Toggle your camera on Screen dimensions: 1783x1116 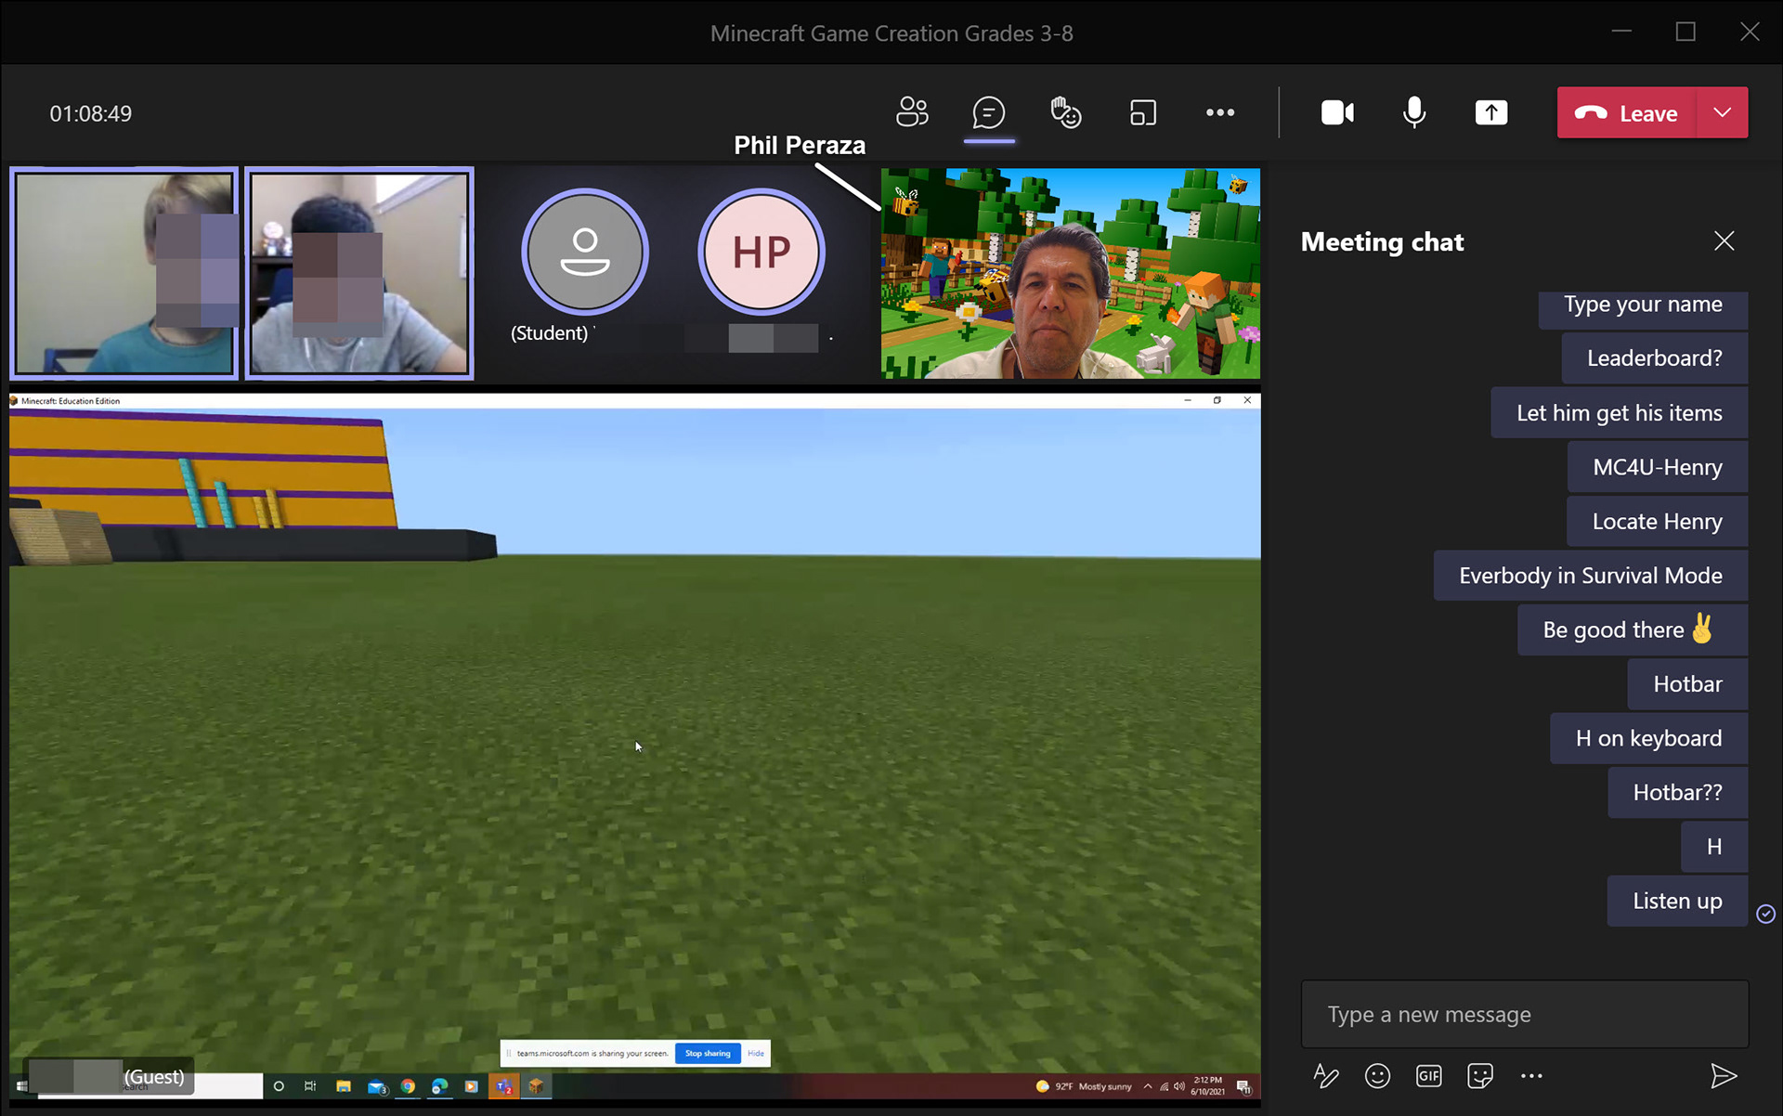pyautogui.click(x=1336, y=112)
